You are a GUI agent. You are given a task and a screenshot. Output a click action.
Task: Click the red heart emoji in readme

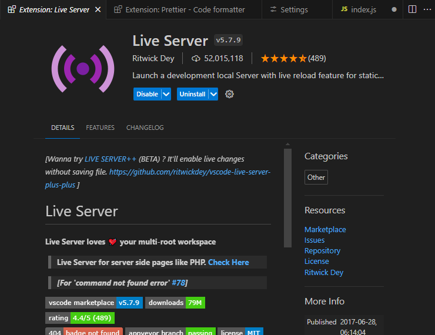click(112, 242)
